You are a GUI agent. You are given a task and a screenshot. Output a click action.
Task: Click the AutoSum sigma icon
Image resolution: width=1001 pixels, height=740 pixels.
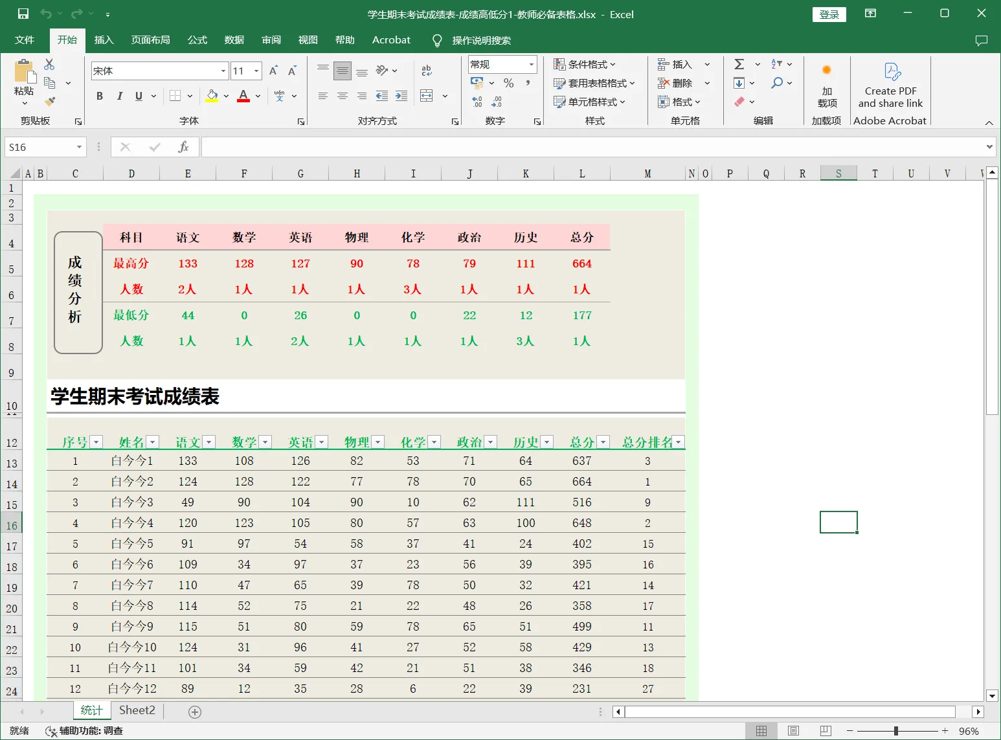739,64
